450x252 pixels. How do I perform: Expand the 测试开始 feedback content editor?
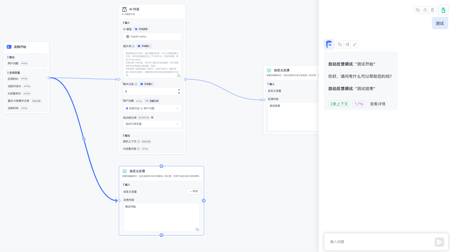(x=197, y=229)
